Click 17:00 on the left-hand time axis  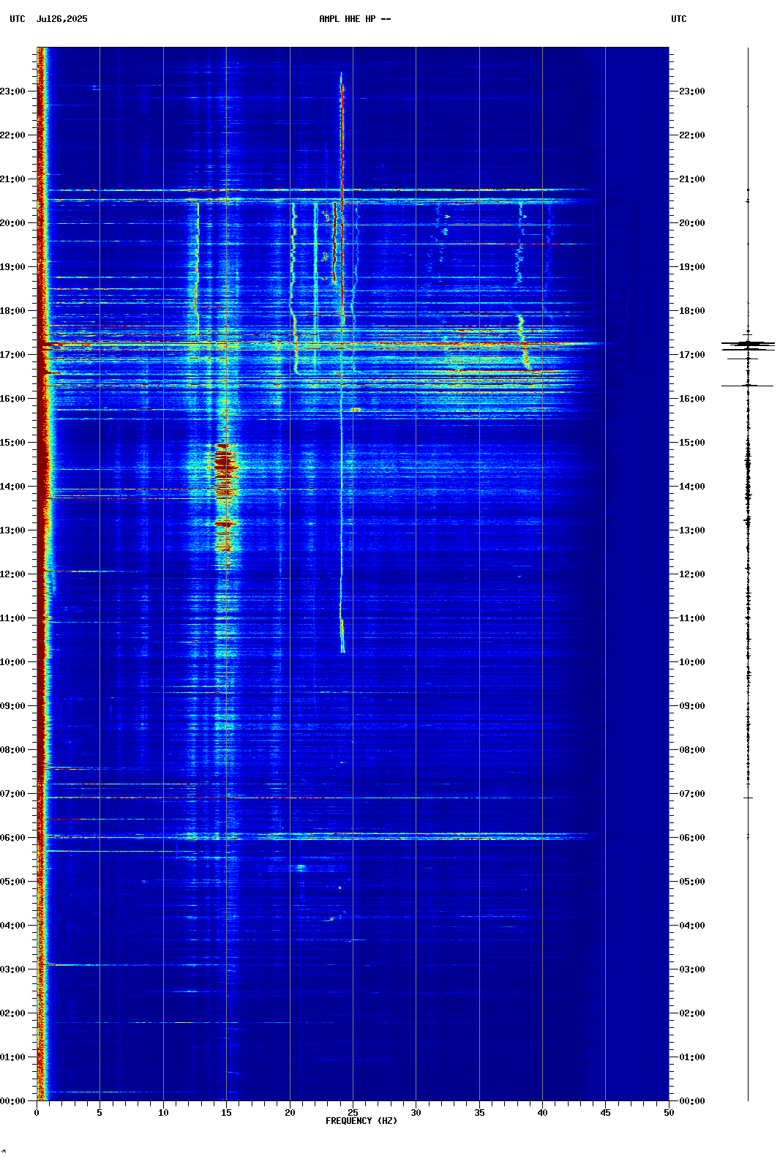point(12,355)
